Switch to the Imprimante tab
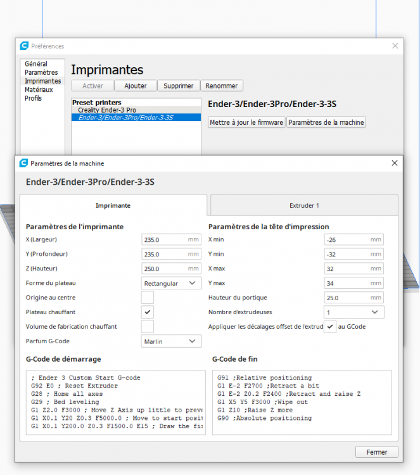The height and width of the screenshot is (475, 420). coord(113,205)
